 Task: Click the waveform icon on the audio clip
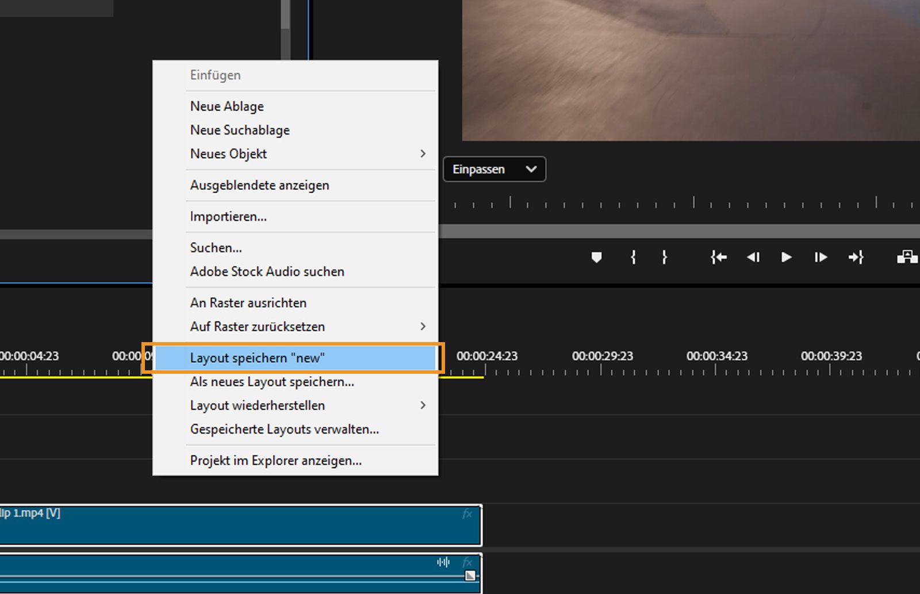pos(443,562)
